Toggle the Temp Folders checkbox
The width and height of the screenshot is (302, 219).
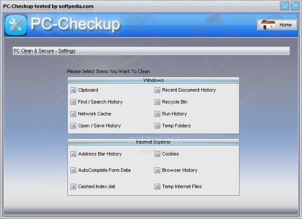157,126
